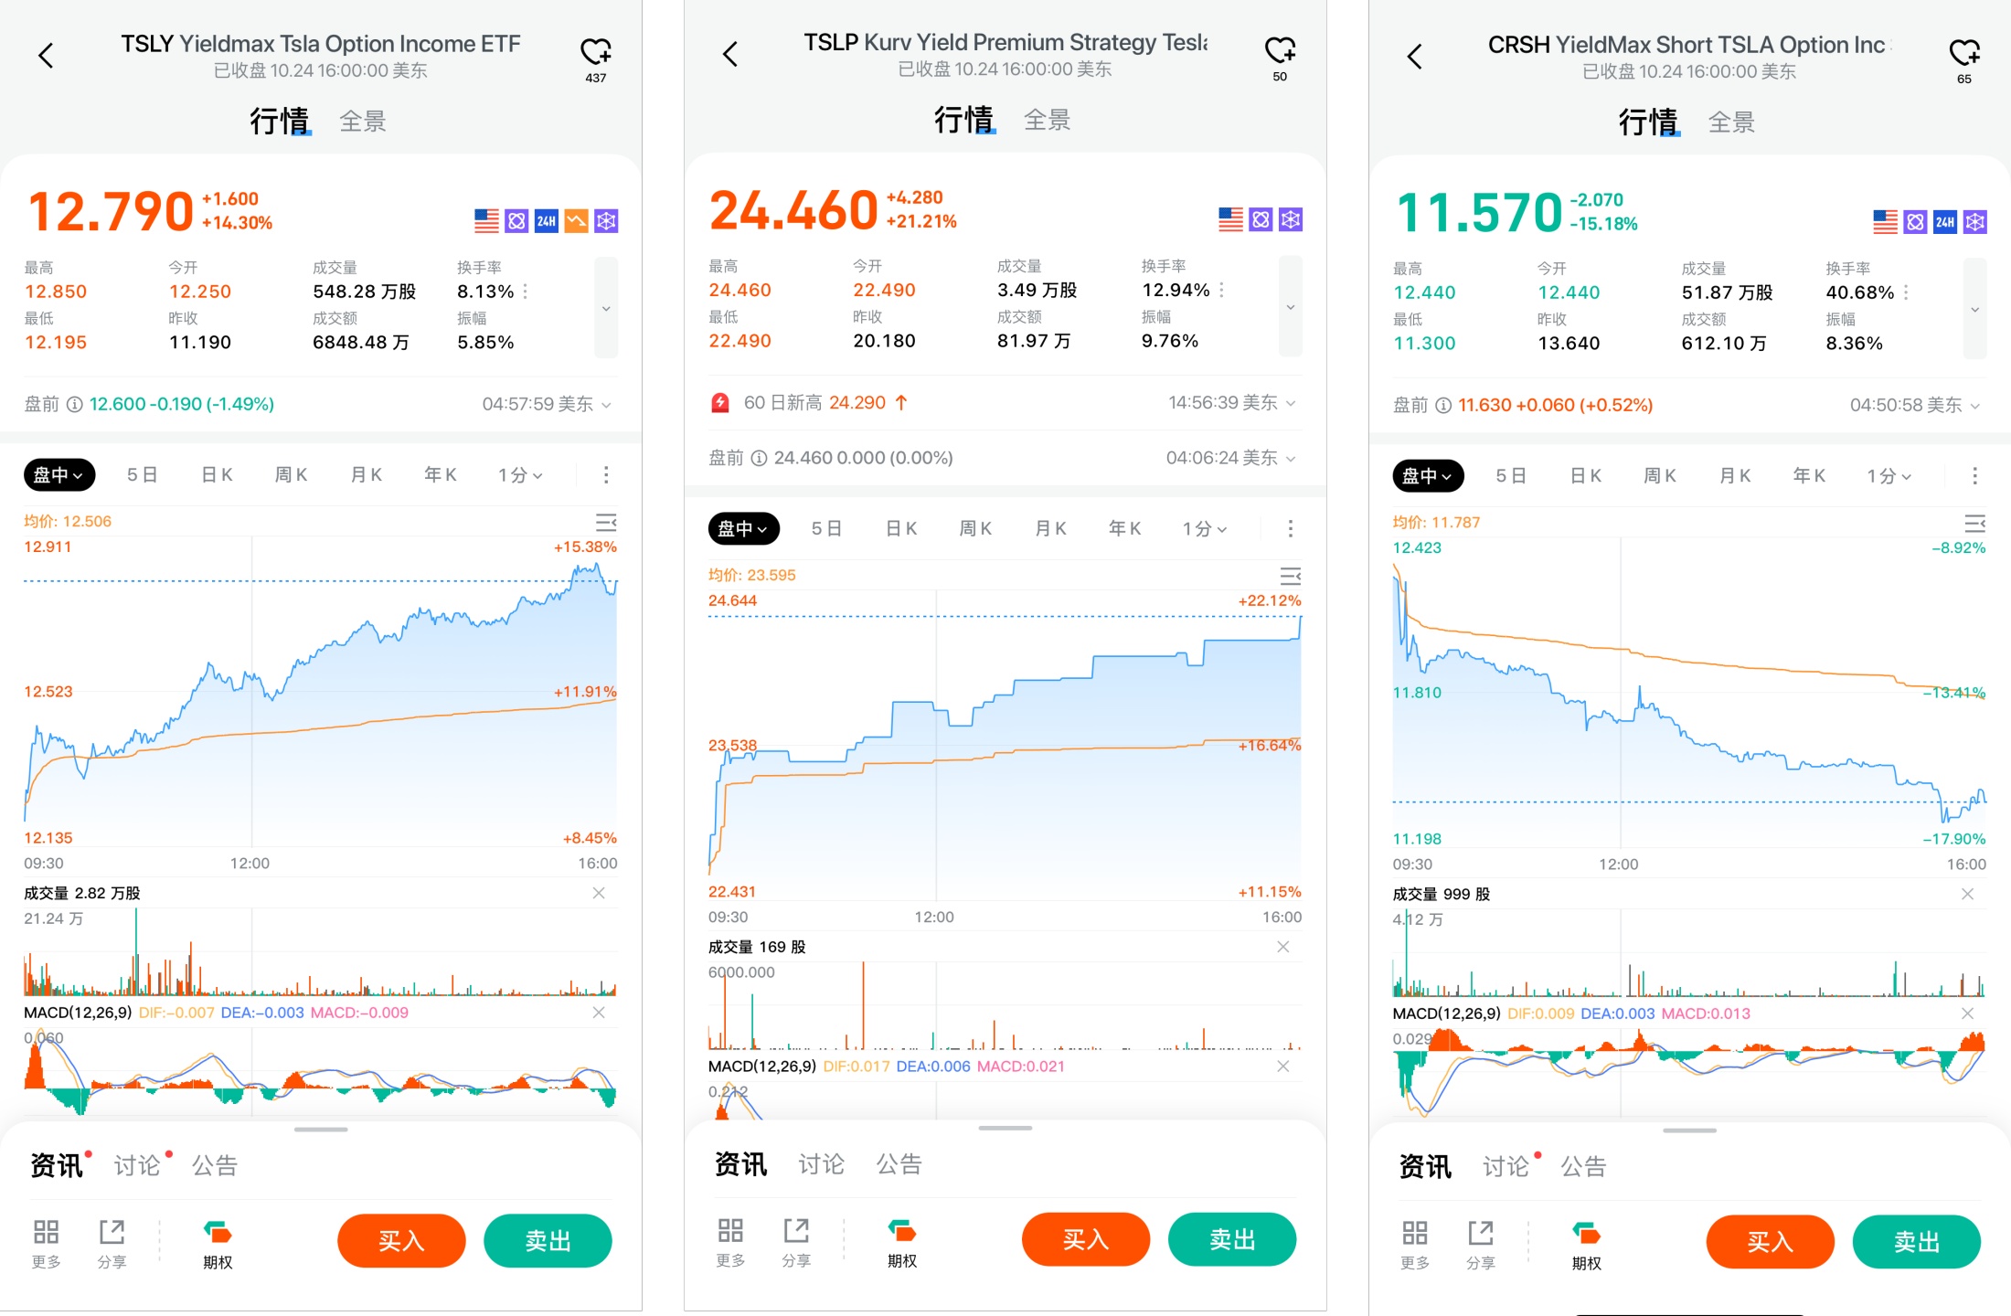Close TSLY MACD indicator panel
Viewport: 2011px width, 1316px height.
coord(599,1013)
